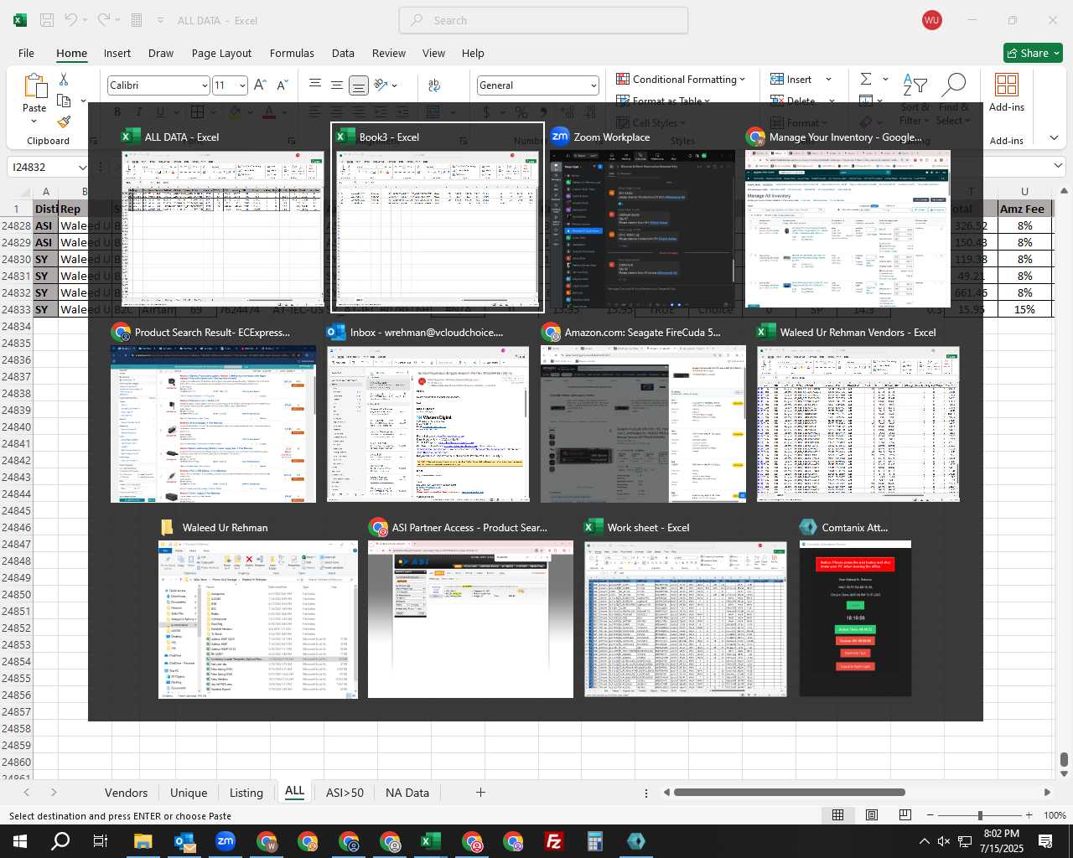Open File Explorer from taskbar
Image resolution: width=1073 pixels, height=858 pixels.
click(143, 841)
